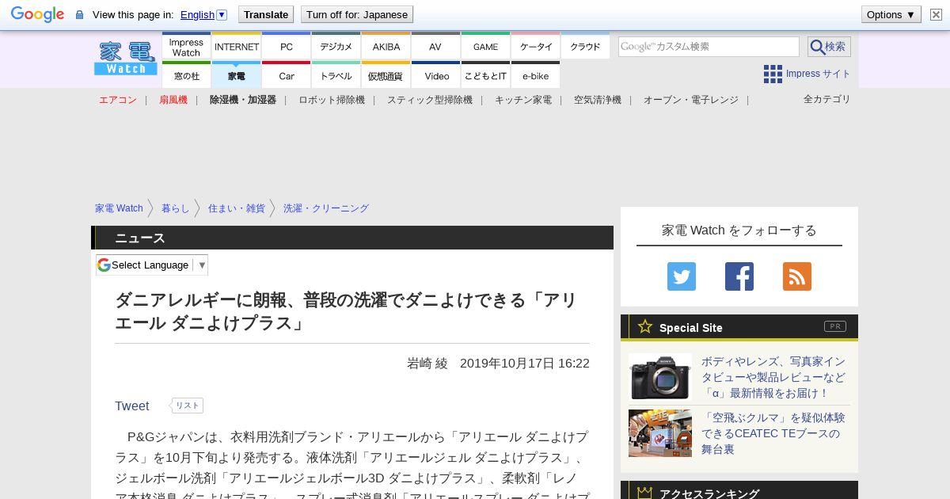Open the English language dropdown
The height and width of the screenshot is (499, 950).
coord(203,14)
